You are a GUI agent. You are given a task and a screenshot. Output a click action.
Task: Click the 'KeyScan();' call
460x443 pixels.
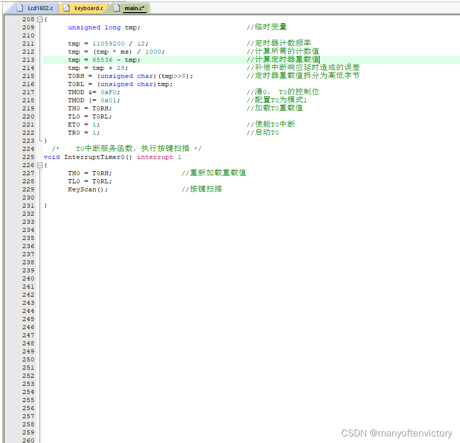pyautogui.click(x=88, y=189)
